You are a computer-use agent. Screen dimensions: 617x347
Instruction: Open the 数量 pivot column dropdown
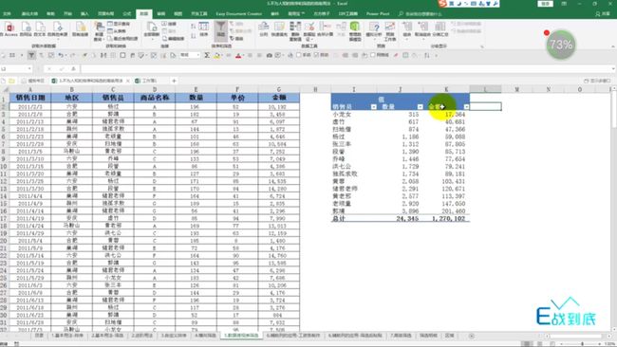tap(420, 107)
